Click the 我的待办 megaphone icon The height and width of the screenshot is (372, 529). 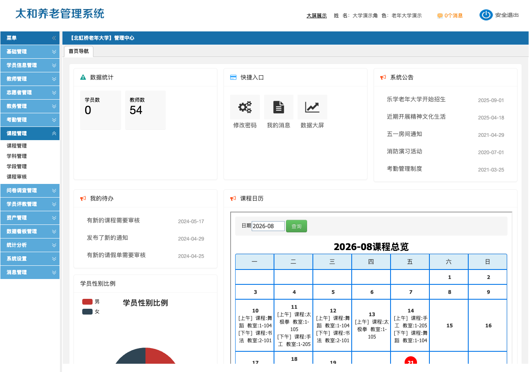click(83, 198)
